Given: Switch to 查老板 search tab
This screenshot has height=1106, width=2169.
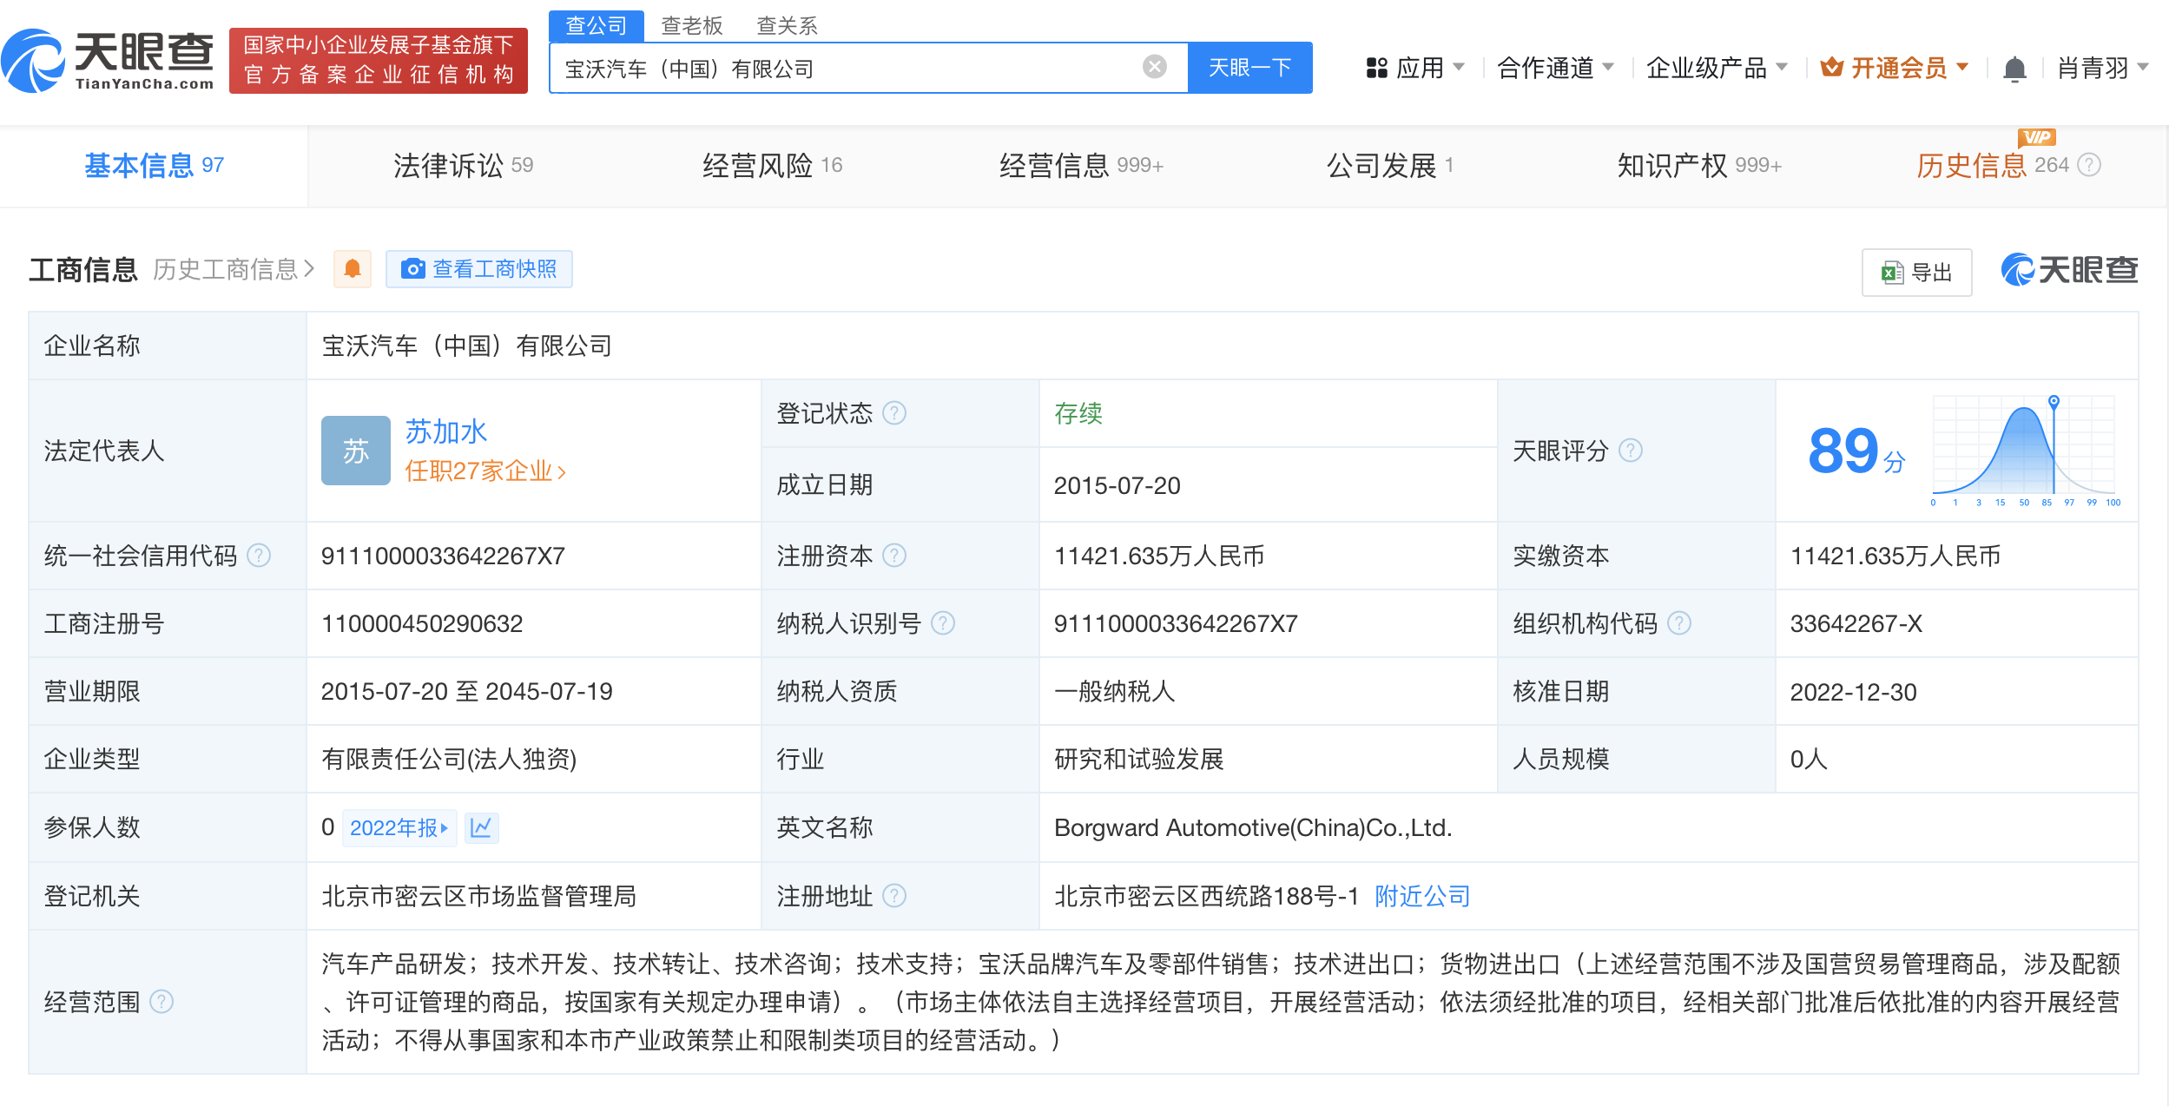Looking at the screenshot, I should (x=692, y=26).
